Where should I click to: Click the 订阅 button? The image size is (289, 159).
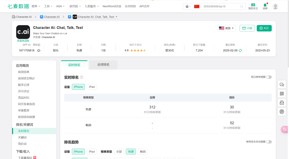(x=247, y=28)
